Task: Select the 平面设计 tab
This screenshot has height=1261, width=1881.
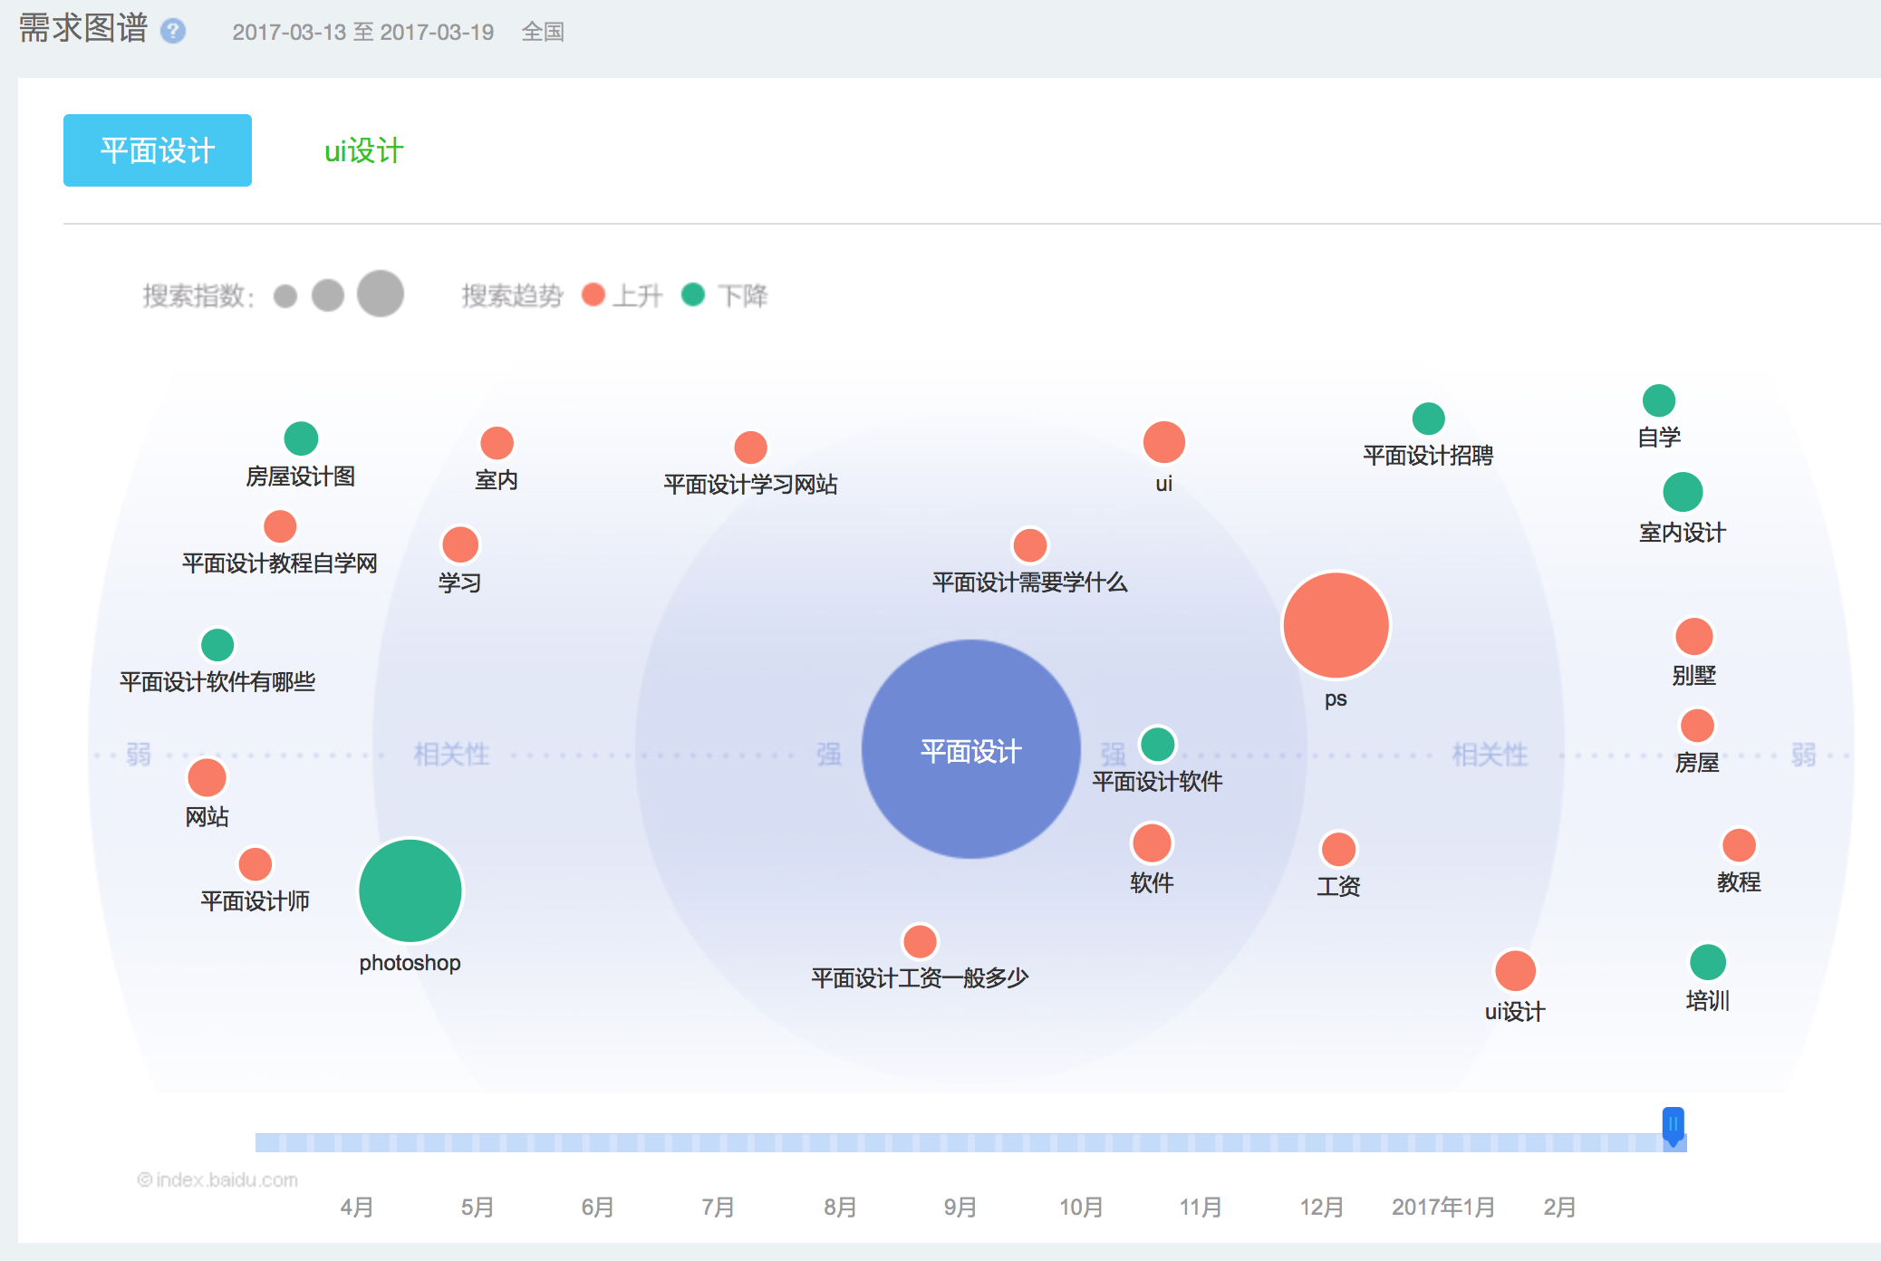Action: pyautogui.click(x=158, y=150)
